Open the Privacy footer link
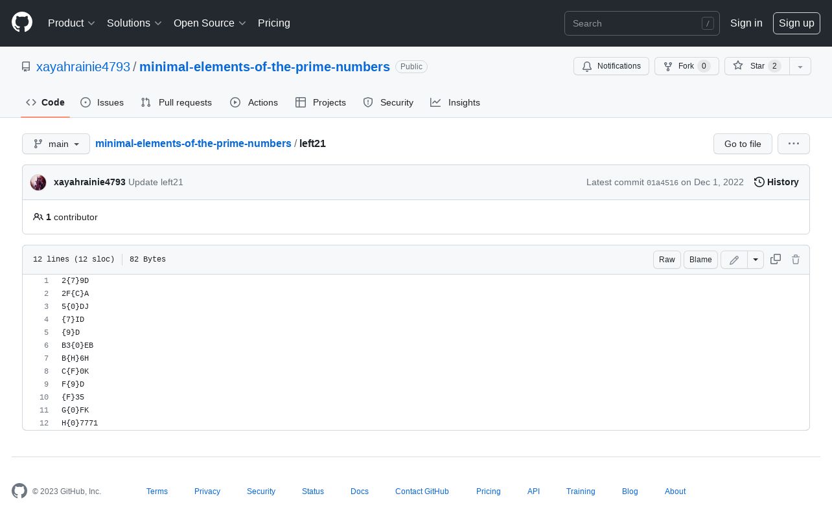The width and height of the screenshot is (832, 531). (x=207, y=491)
